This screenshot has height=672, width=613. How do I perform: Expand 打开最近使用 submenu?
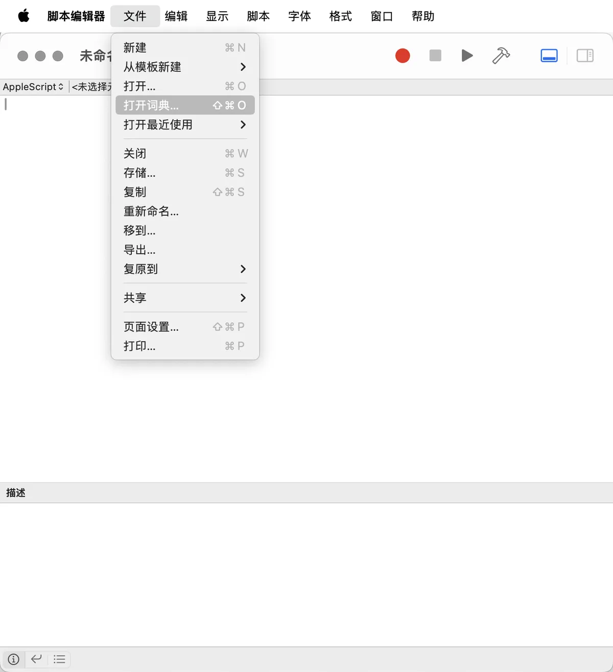point(185,125)
